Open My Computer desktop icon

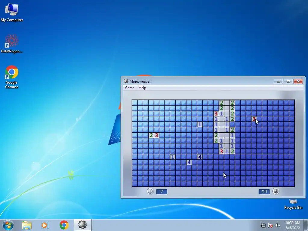coord(12,13)
